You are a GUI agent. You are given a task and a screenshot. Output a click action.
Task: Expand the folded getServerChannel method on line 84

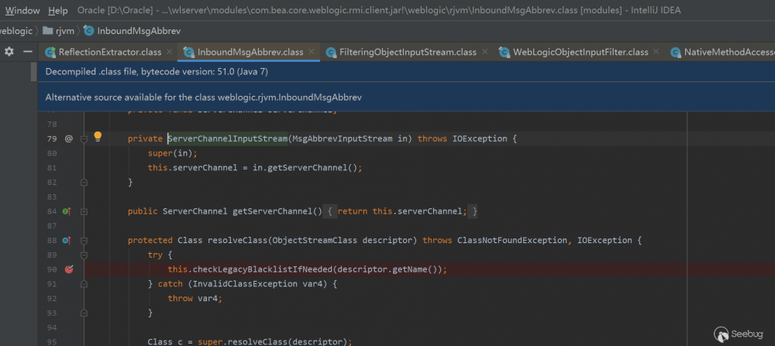tap(84, 212)
